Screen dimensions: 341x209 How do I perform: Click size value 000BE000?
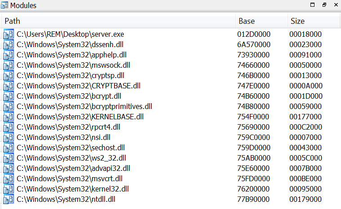(x=306, y=179)
